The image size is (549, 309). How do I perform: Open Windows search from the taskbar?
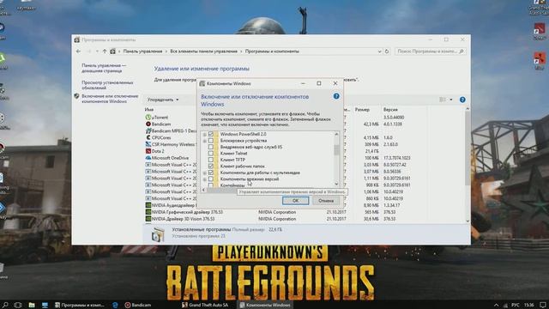point(5,306)
